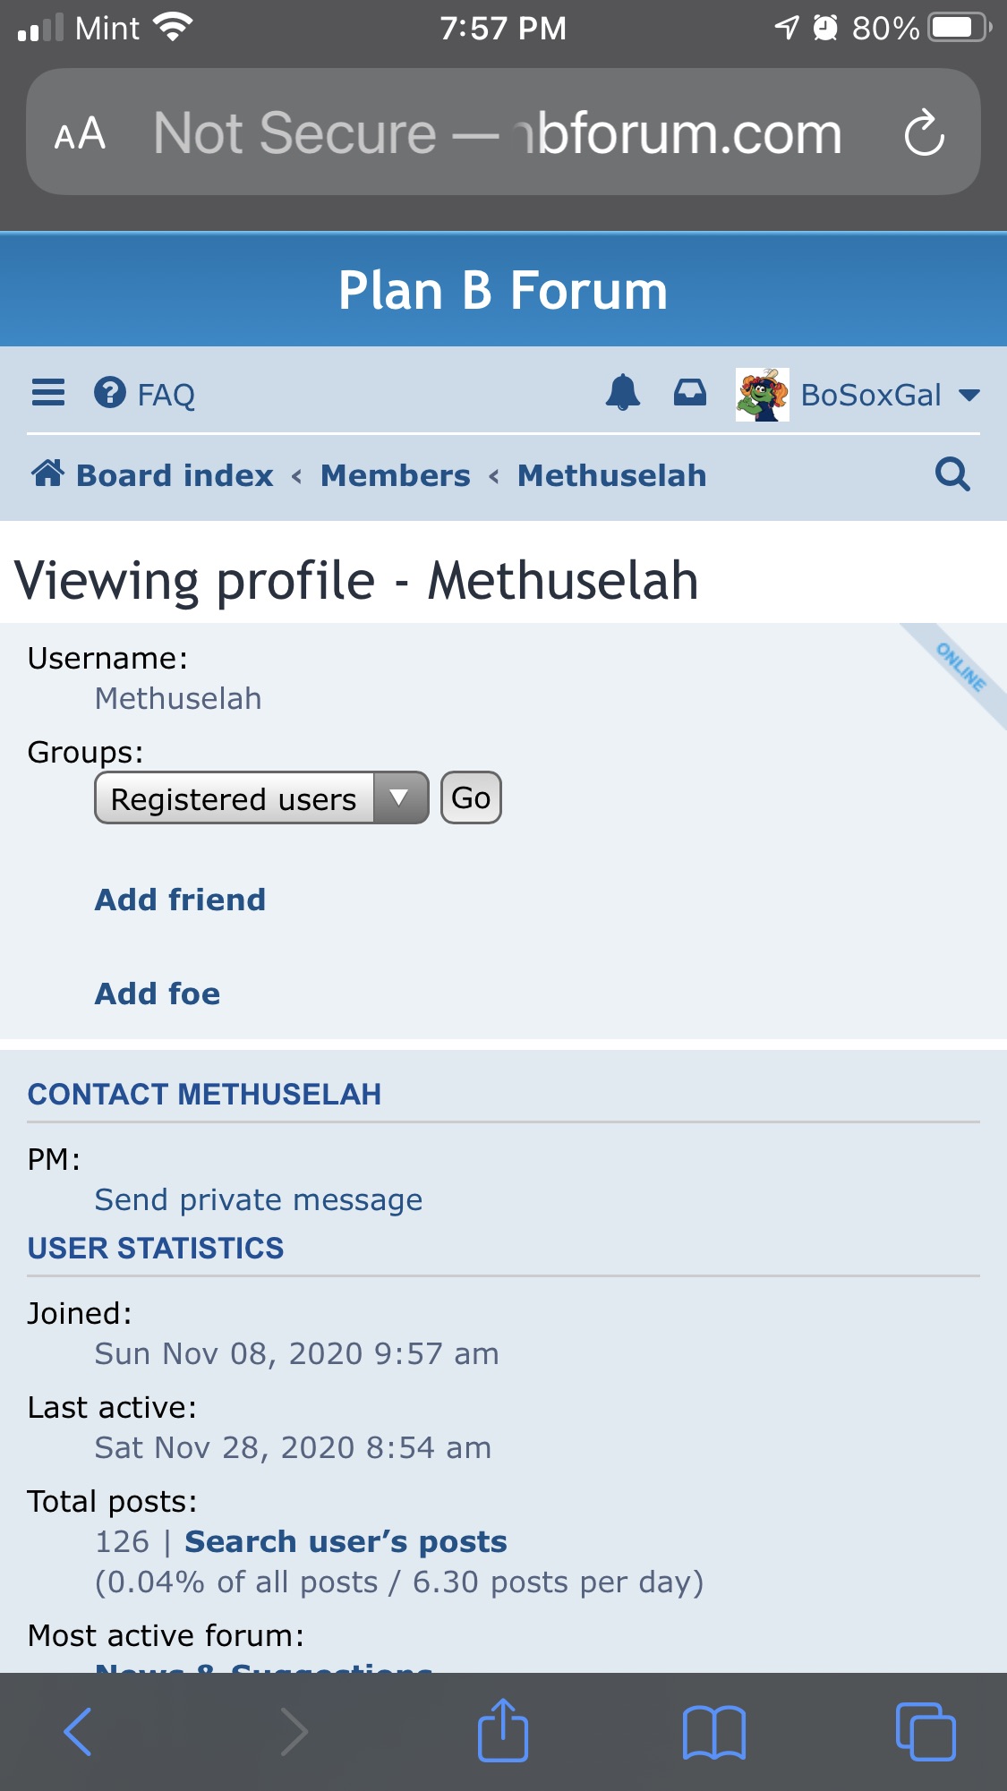The width and height of the screenshot is (1007, 1791).
Task: Tap the Safari share icon
Action: pos(503,1730)
